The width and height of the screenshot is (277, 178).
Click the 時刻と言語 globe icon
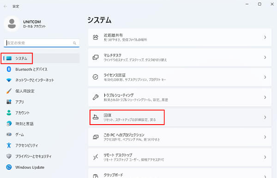(x=9, y=124)
